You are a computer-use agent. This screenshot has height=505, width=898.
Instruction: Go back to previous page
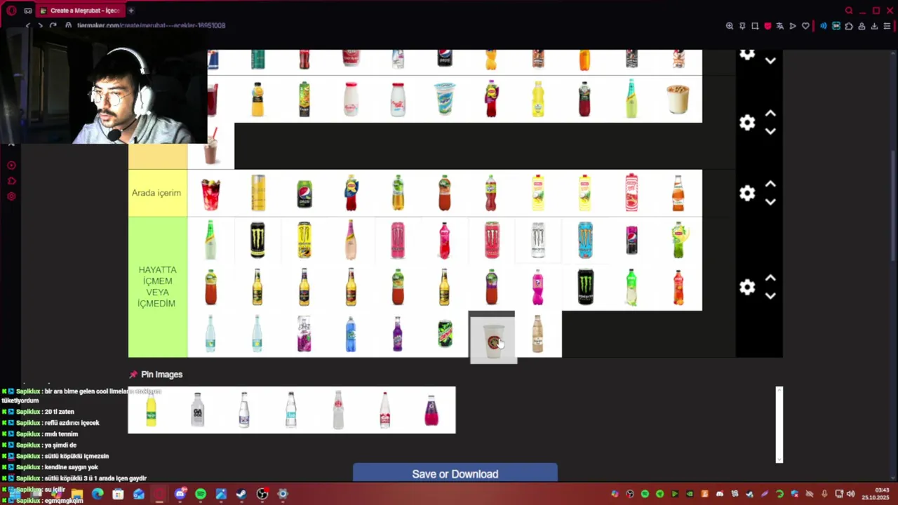(x=28, y=25)
